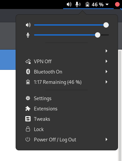122x161 pixels.
Task: Open the system menu dropdown triangle
Action: (x=107, y=4)
